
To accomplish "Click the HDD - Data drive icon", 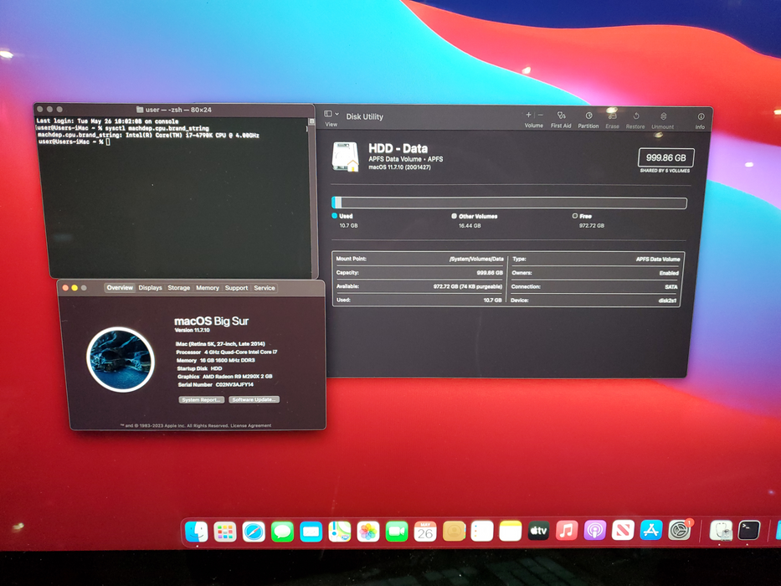I will click(x=345, y=157).
